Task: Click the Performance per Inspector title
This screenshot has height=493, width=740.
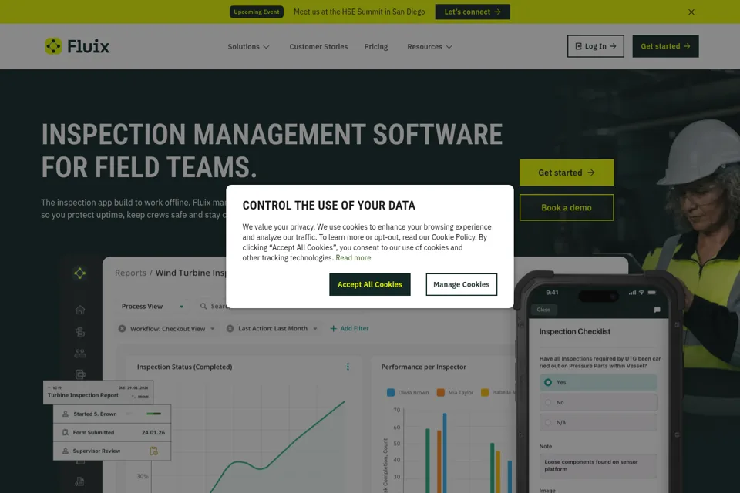Action: click(x=423, y=367)
